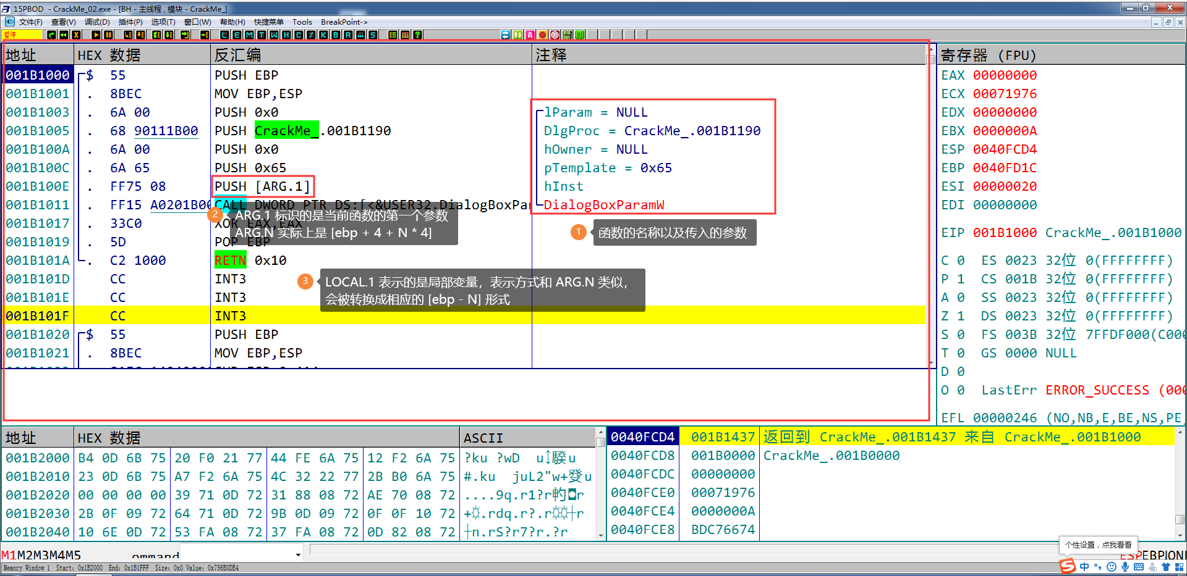Click the Sogou input method S logo
This screenshot has width=1187, height=576.
pyautogui.click(x=1068, y=566)
